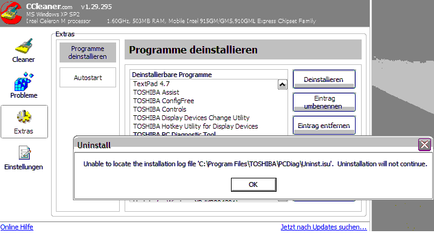
Task: Click the list scroll-up arrow
Action: tap(282, 84)
